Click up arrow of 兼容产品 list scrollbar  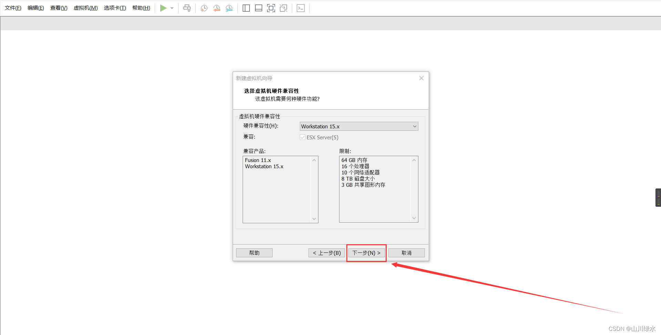314,160
